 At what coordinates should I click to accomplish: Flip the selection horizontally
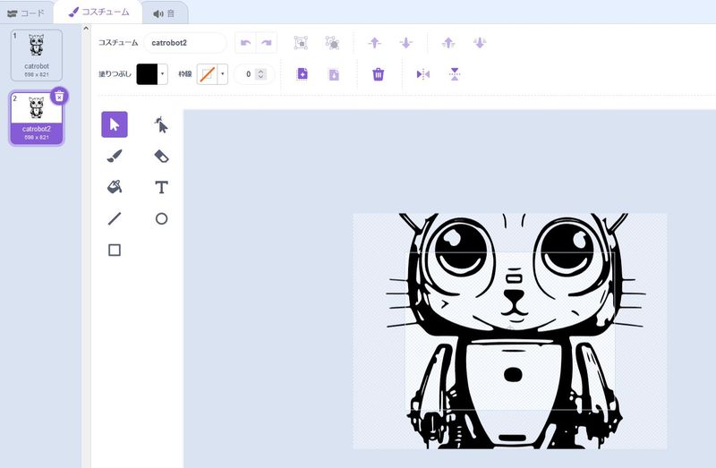coord(423,74)
